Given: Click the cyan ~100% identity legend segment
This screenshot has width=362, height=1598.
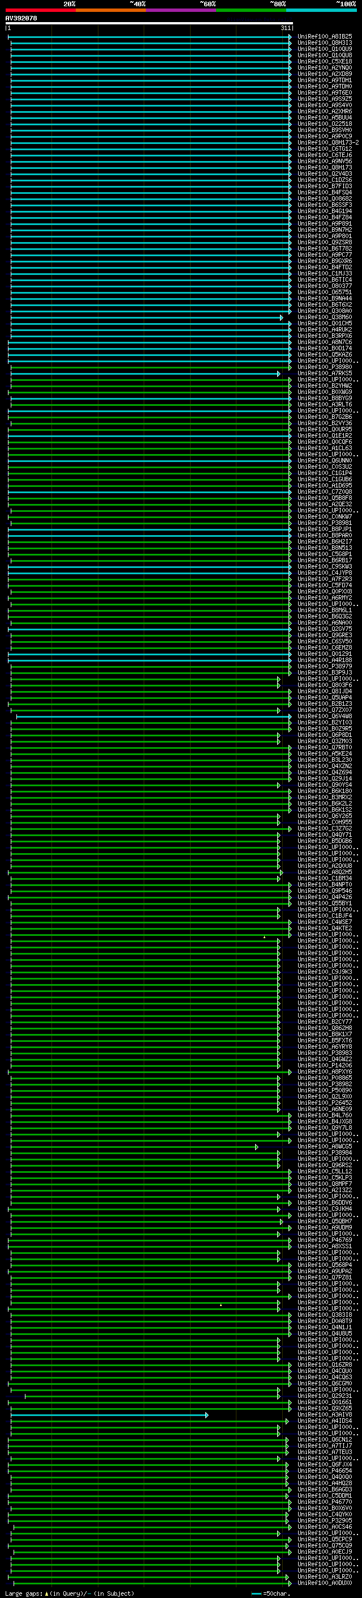Looking at the screenshot, I should [x=321, y=10].
